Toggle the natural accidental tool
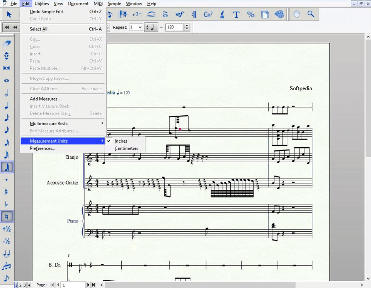Screen dimensions: 371x288 tap(7, 216)
